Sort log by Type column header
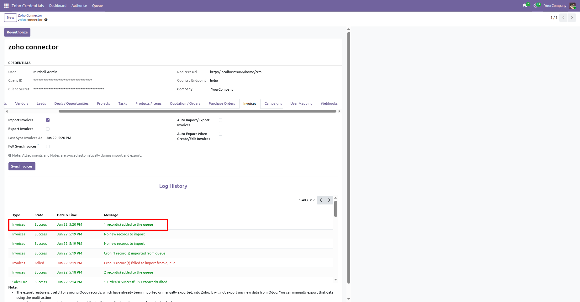This screenshot has height=302, width=580. click(x=16, y=215)
